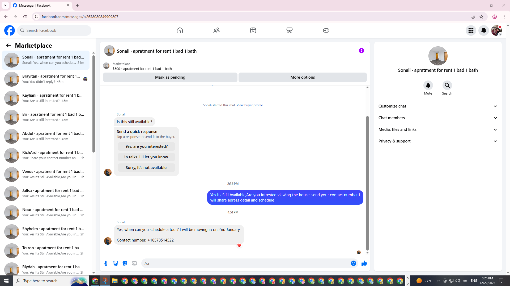
Task: Search within the conversation
Action: click(x=447, y=86)
